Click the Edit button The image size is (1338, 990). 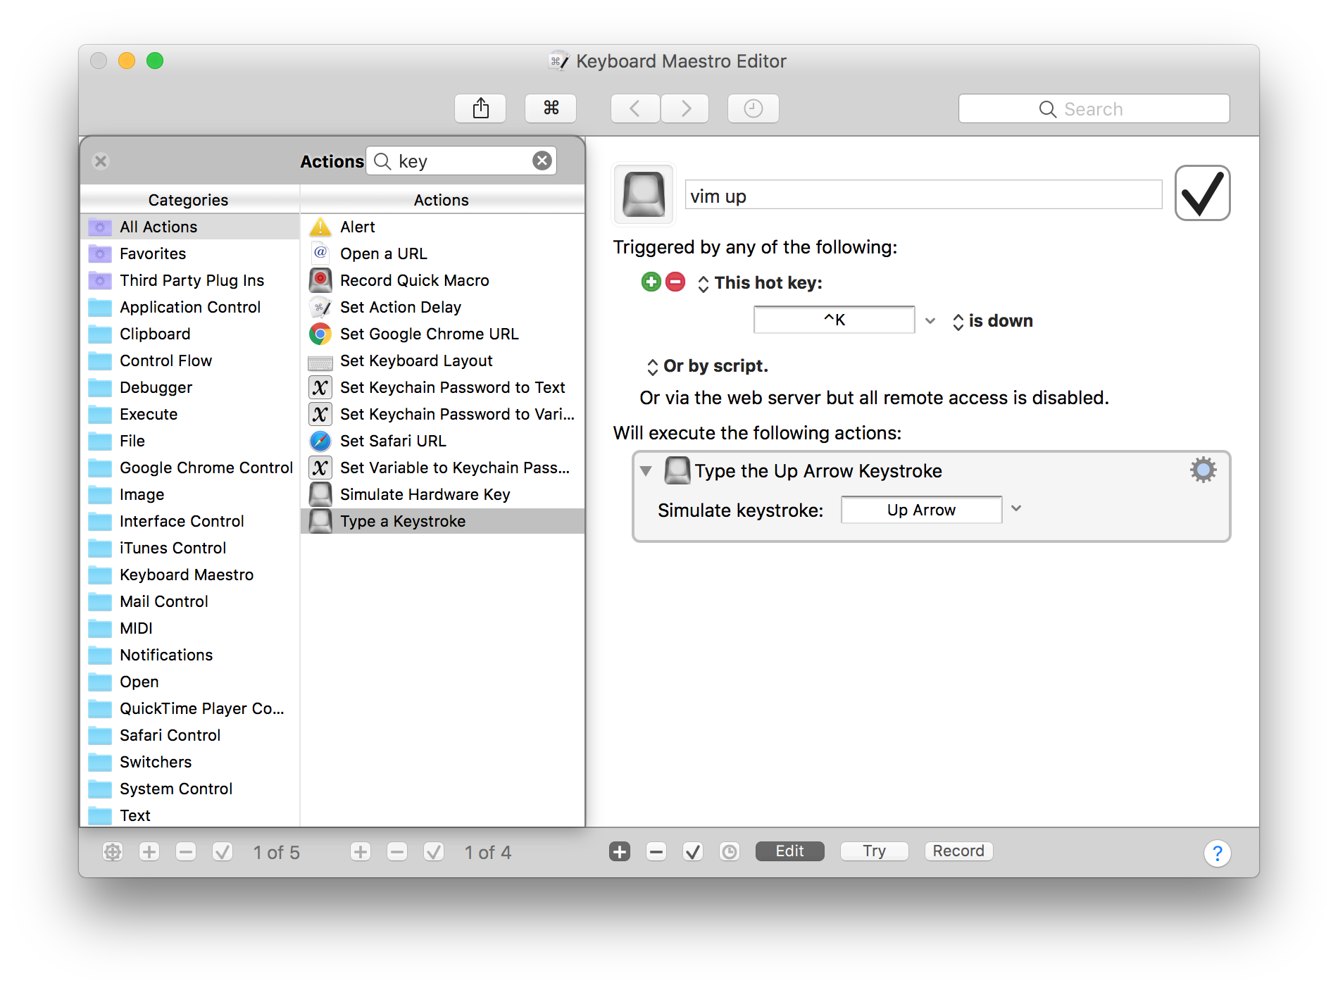[789, 851]
